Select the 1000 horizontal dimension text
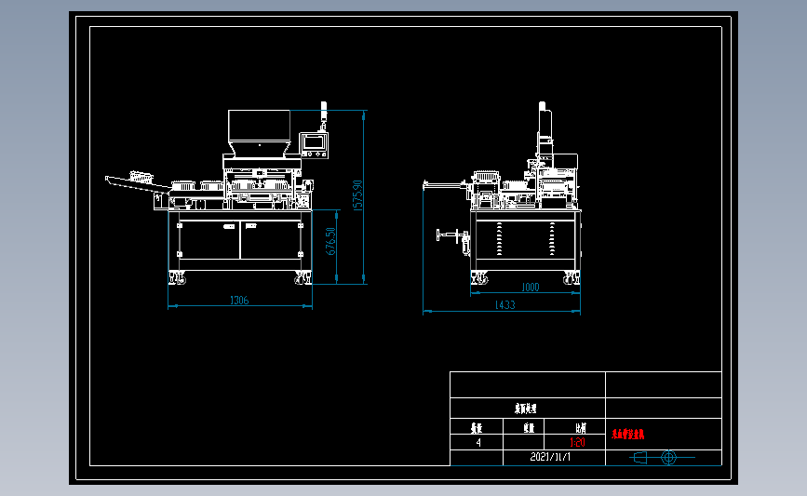 click(x=531, y=288)
